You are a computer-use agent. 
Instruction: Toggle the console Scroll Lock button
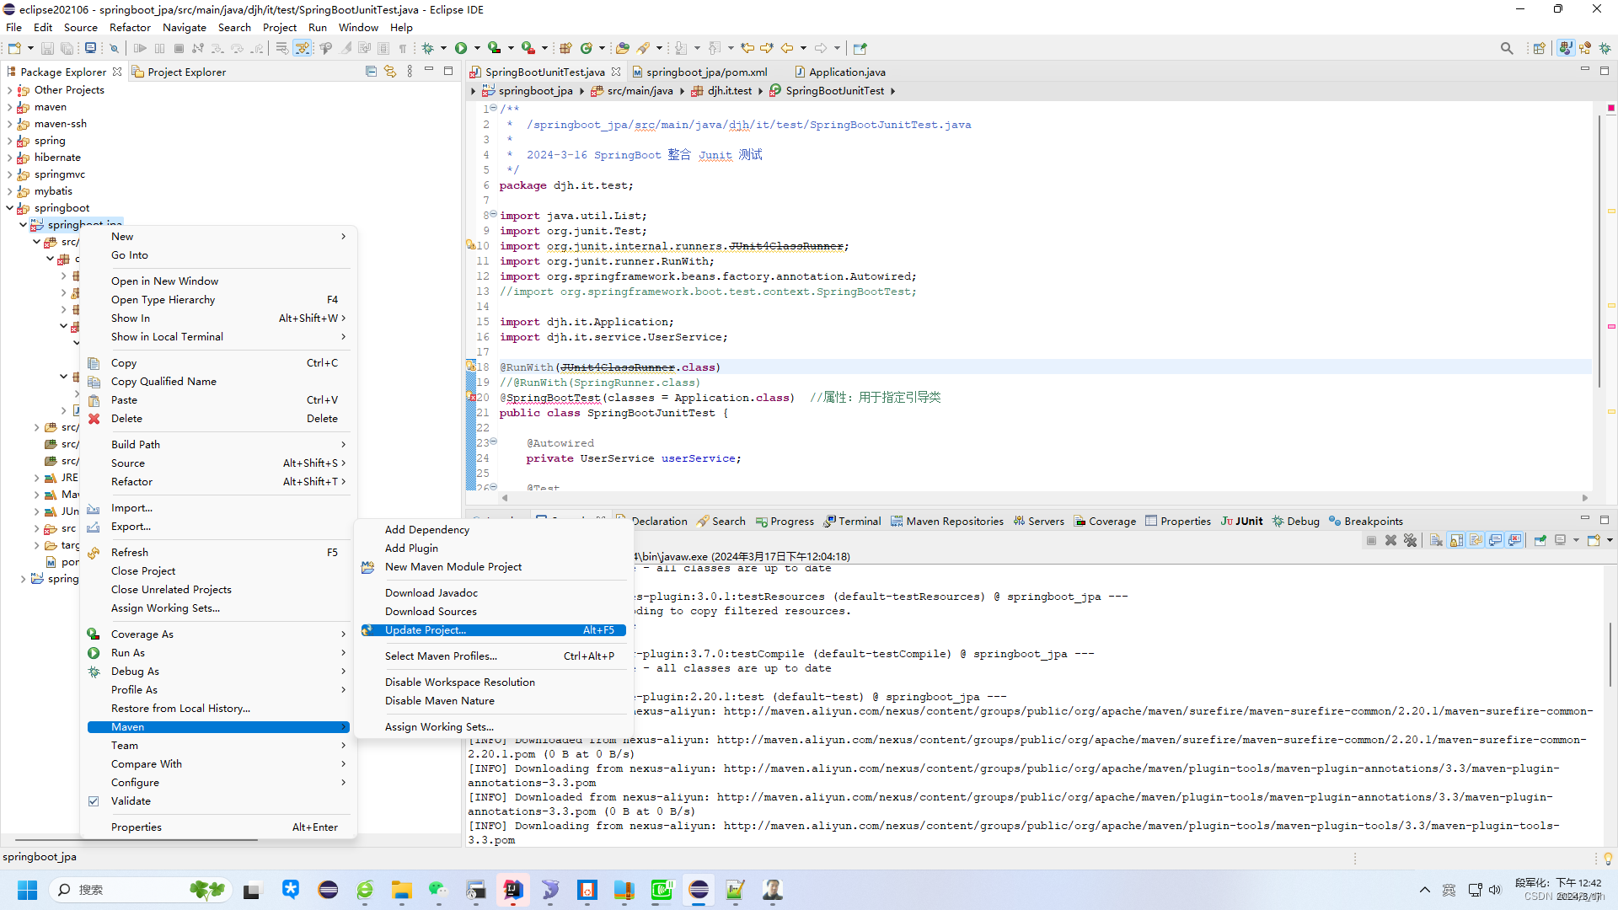(x=1457, y=540)
